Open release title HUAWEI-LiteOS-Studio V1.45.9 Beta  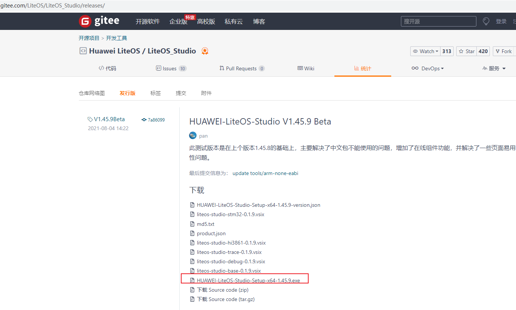[x=260, y=122]
